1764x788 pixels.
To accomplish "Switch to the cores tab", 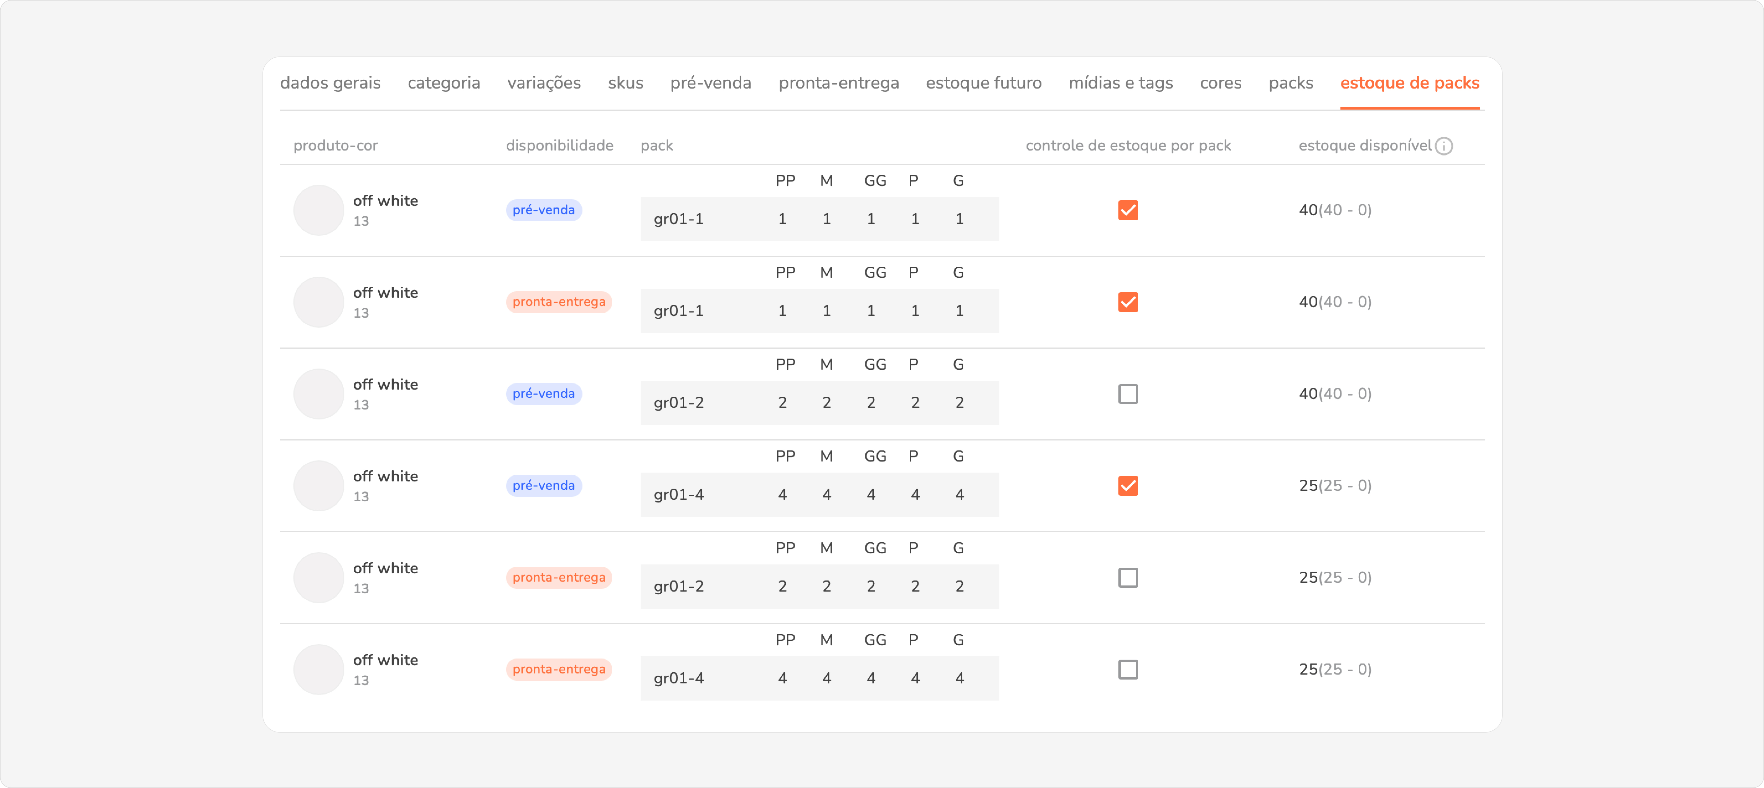I will click(x=1220, y=83).
